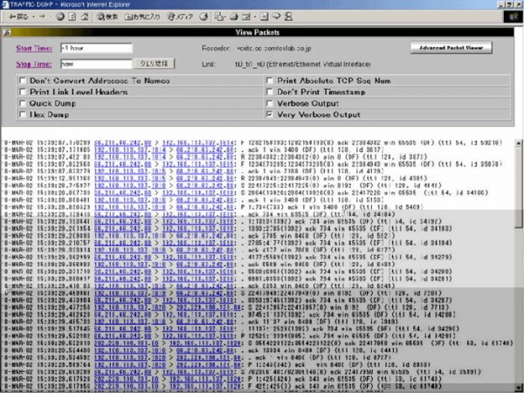The image size is (524, 393).
Task: Uncheck the Very Verbose Output checkbox
Action: pyautogui.click(x=269, y=114)
